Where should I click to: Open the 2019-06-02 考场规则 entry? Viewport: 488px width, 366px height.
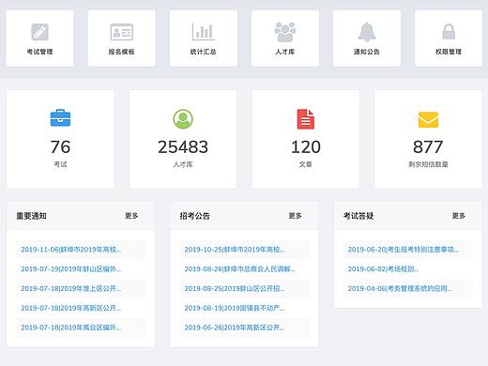(x=383, y=268)
